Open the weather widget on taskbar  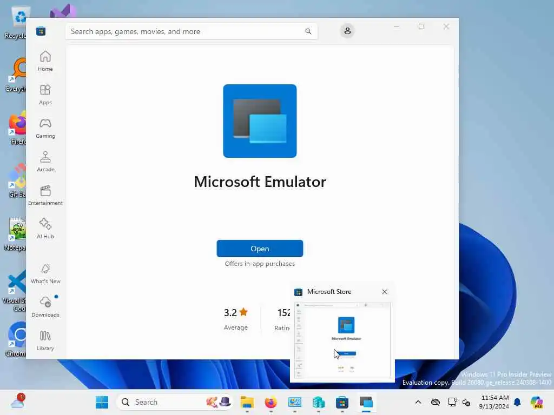pos(18,401)
